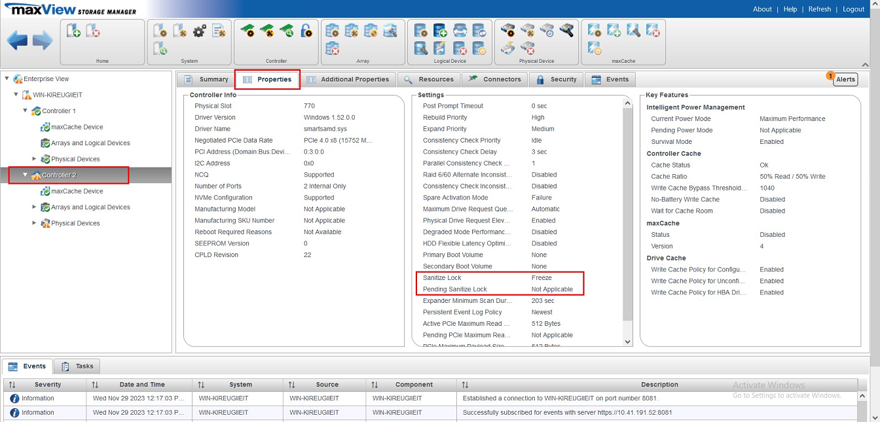Expand Physical Devices under Controller 1
The image size is (880, 422).
point(35,159)
